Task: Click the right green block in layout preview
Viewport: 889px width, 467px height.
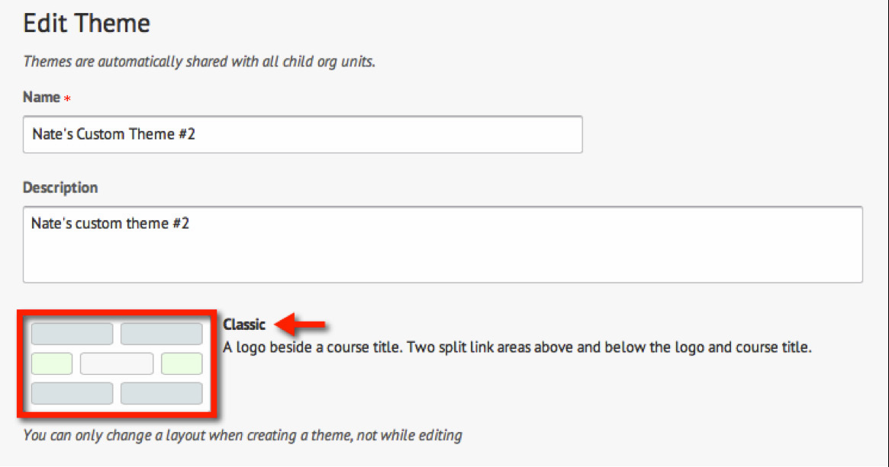Action: point(182,363)
